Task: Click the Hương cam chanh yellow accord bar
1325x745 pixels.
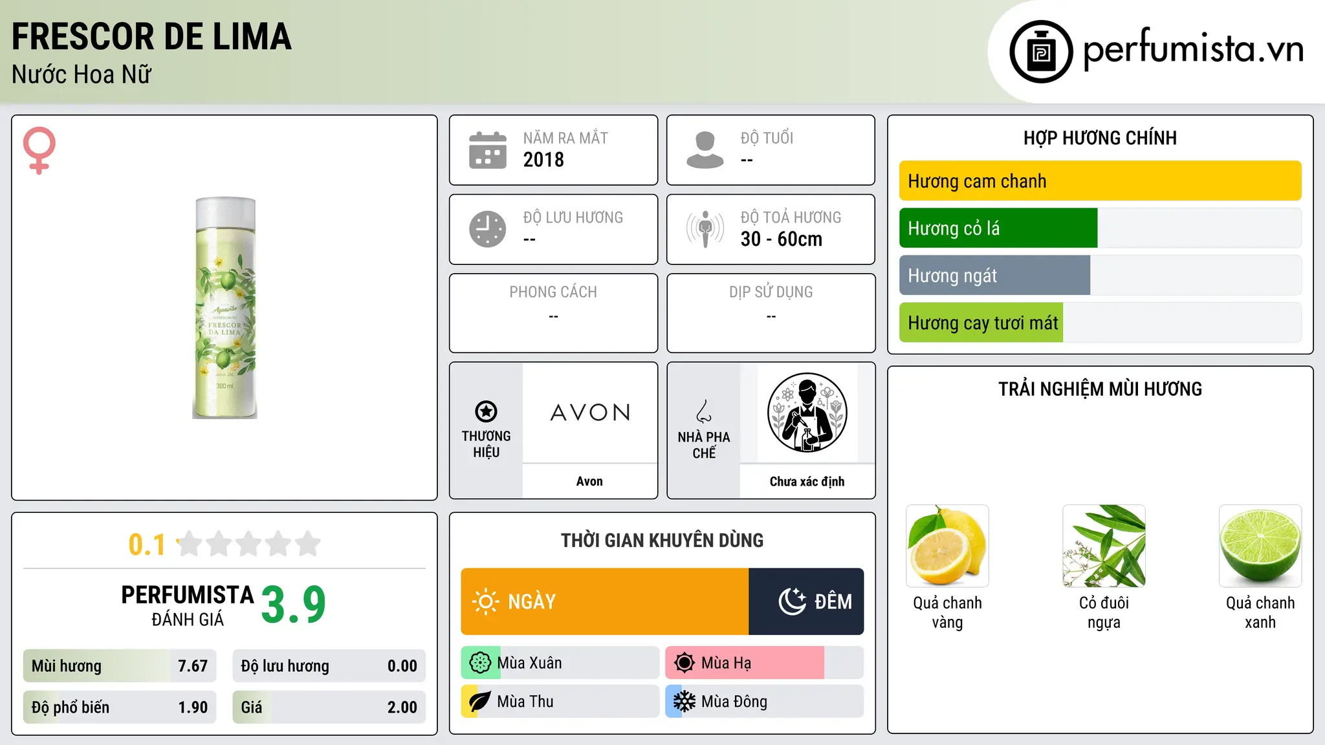Action: (1100, 181)
